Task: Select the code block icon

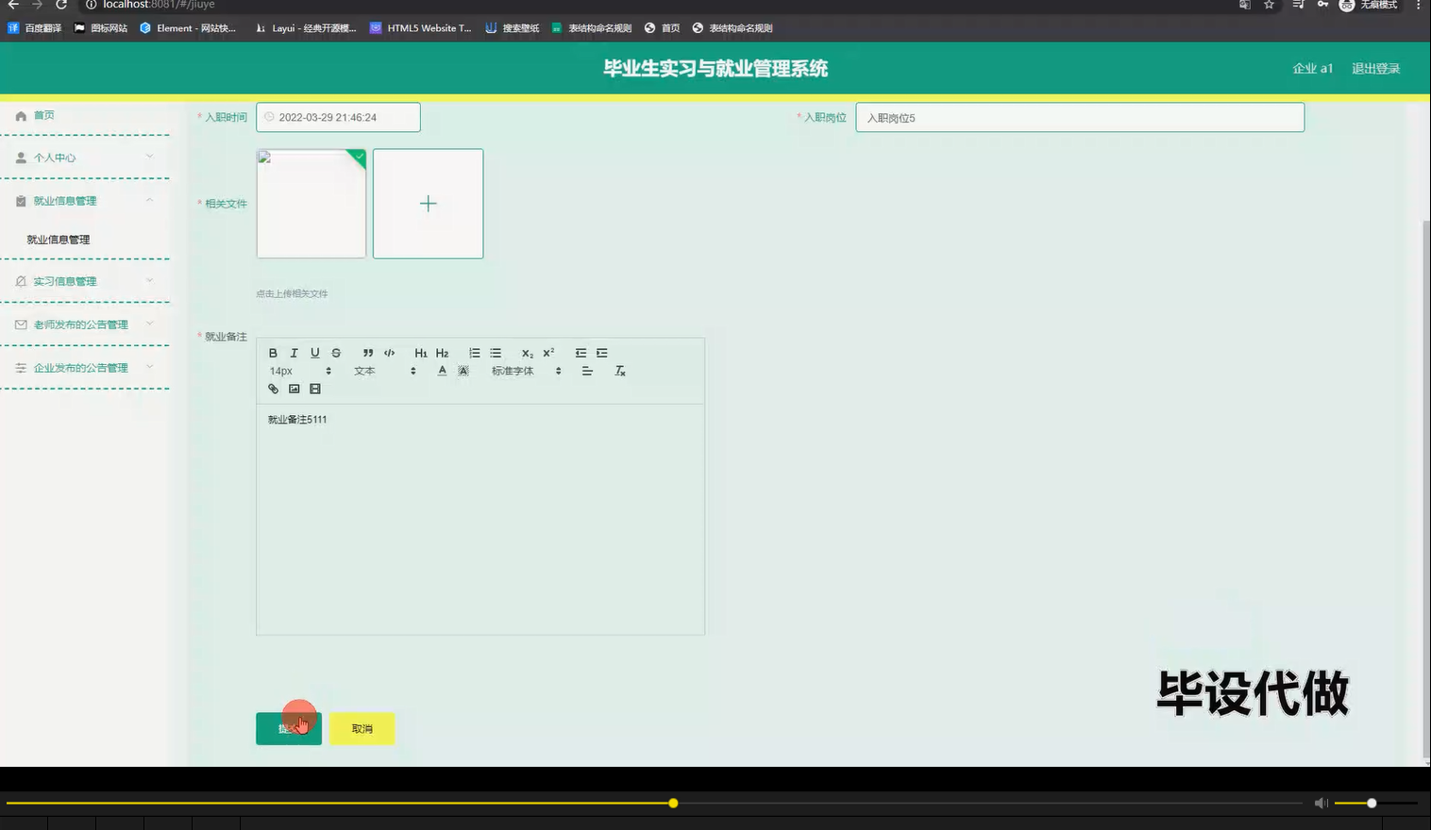Action: click(x=389, y=353)
